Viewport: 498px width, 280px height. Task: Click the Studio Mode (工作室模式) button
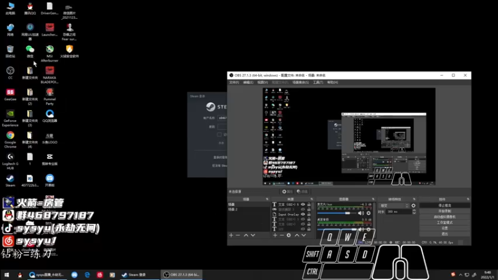coord(444,223)
